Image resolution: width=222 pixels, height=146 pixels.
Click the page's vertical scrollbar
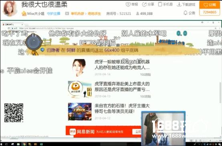pyautogui.click(x=220, y=93)
